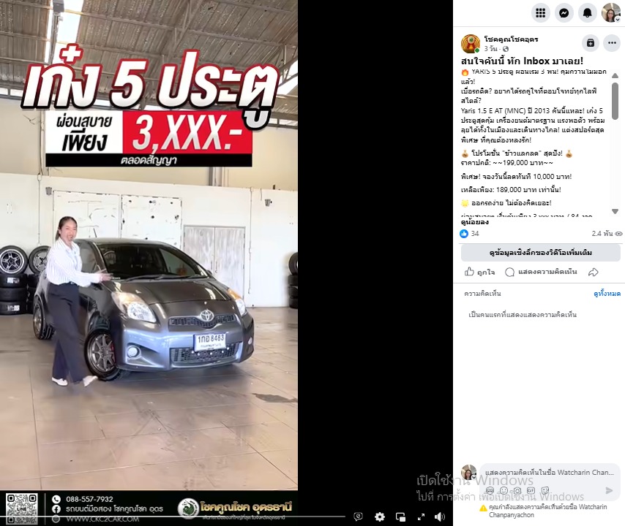
Task: Click ดูทั้งหมด to view all comments
Action: pyautogui.click(x=607, y=294)
